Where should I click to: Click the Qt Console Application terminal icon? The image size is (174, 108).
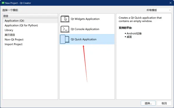[x=65, y=29]
